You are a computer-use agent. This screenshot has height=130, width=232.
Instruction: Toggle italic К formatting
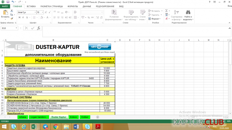23,17
